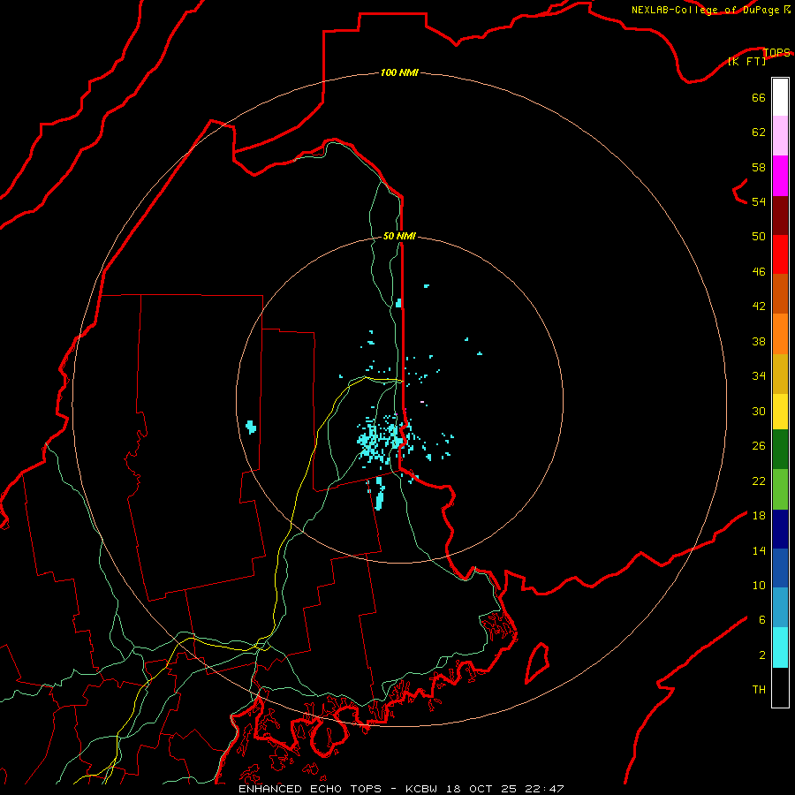Click legend value 54
Screen dimensions: 795x795
759,201
